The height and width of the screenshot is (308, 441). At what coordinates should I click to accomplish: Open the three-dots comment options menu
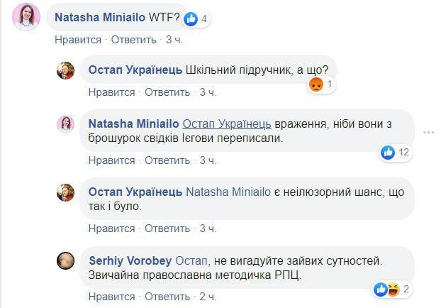(428, 131)
